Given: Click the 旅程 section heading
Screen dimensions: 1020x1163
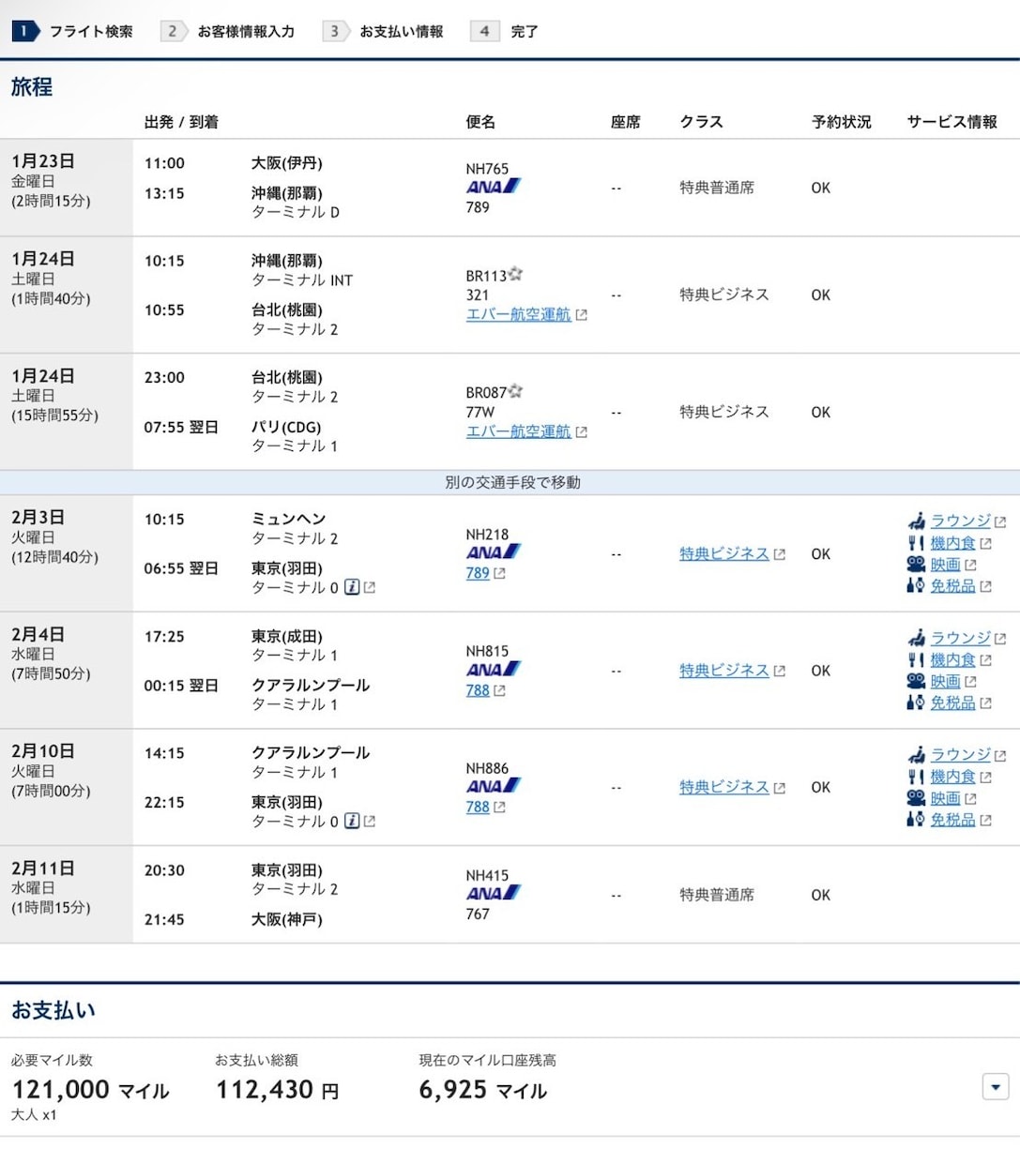Looking at the screenshot, I should (x=32, y=87).
